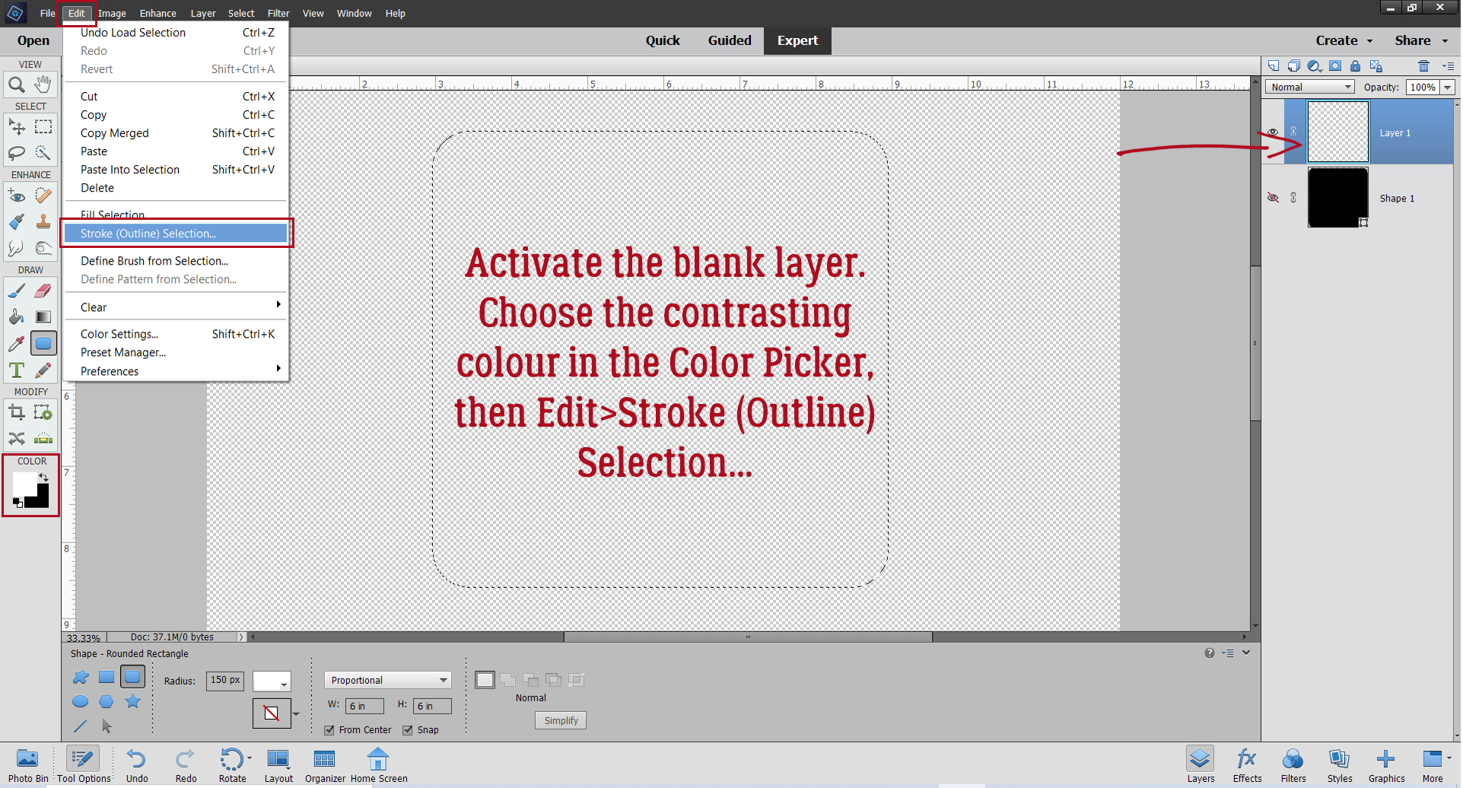Select the Type tool
1463x788 pixels.
tap(17, 370)
